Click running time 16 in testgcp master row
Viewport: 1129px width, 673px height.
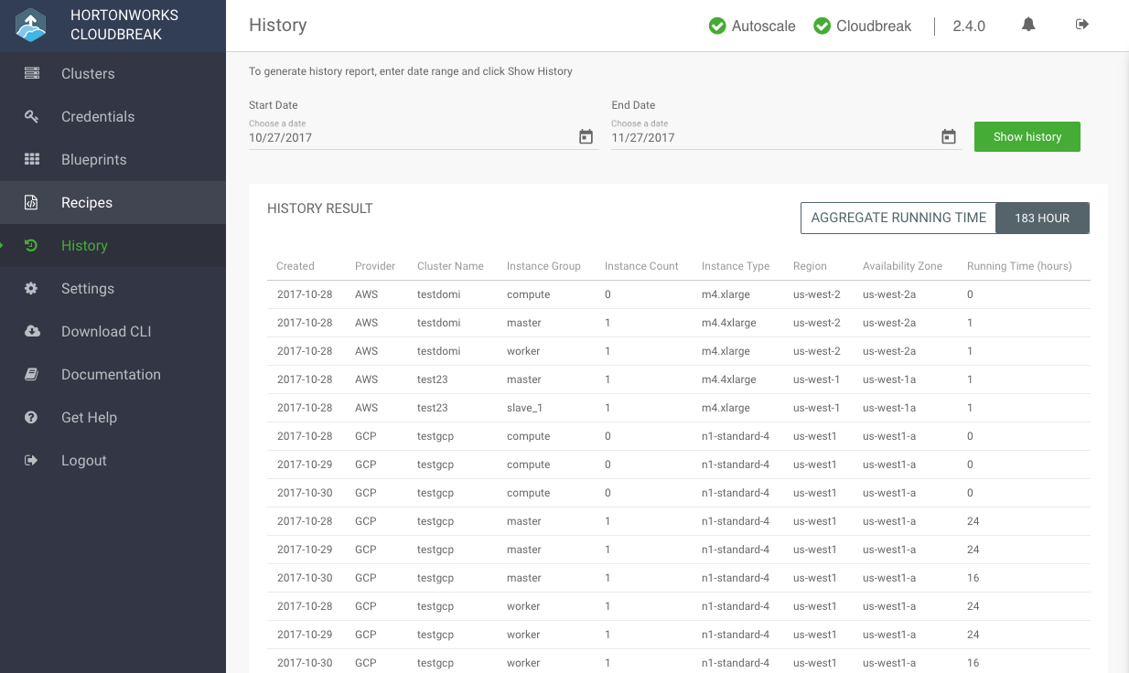[x=973, y=578]
